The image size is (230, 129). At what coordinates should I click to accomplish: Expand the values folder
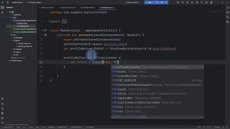point(12,52)
